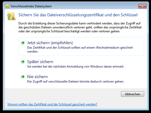Close the Verschlüsselndes Dateisystem dialog
The width and height of the screenshot is (151, 113).
(x=142, y=6)
